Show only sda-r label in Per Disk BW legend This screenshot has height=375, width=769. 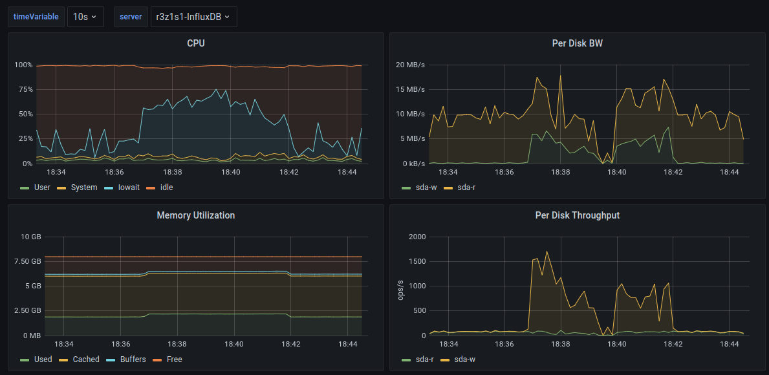(x=467, y=187)
